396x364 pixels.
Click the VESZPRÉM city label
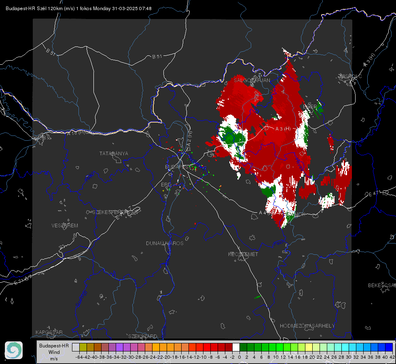click(x=65, y=226)
